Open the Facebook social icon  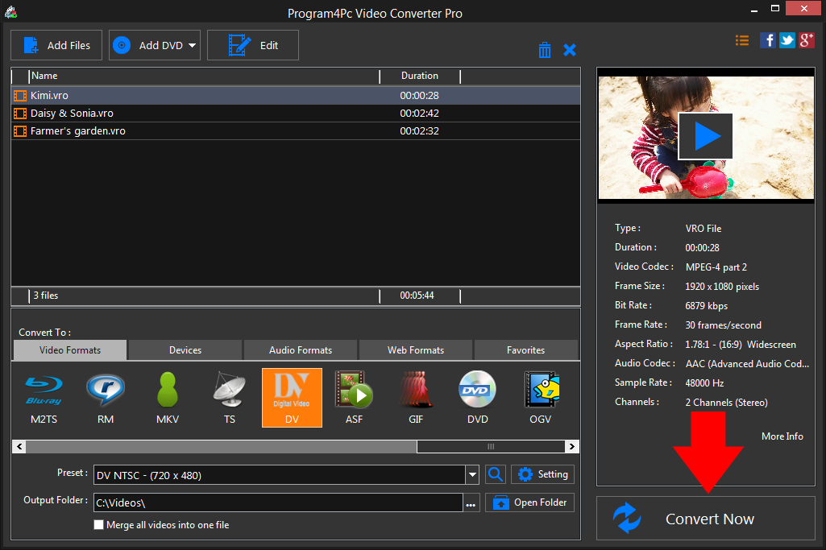pyautogui.click(x=767, y=40)
